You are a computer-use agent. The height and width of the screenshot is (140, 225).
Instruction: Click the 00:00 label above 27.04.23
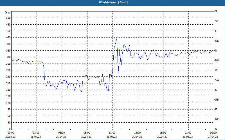coord(213,133)
